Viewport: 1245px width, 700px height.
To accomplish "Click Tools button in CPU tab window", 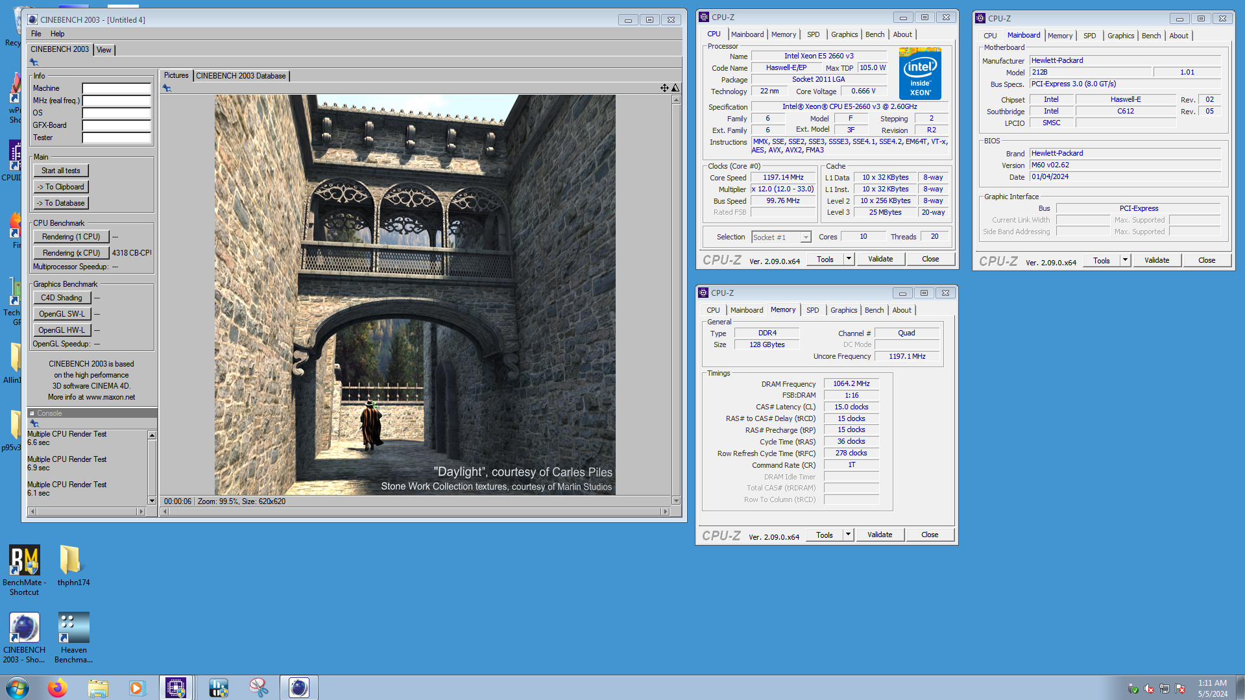I will point(825,259).
